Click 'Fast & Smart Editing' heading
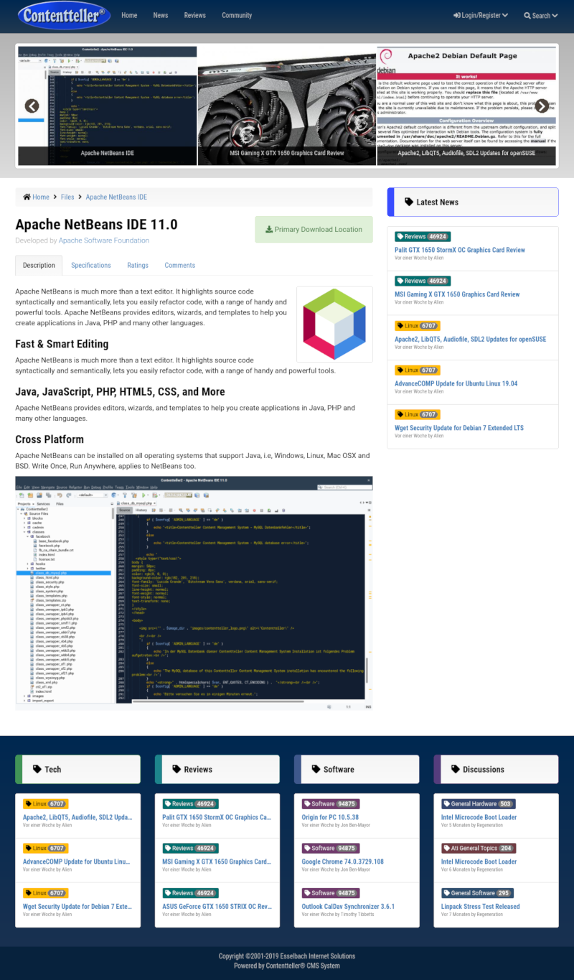574x980 pixels. point(62,344)
